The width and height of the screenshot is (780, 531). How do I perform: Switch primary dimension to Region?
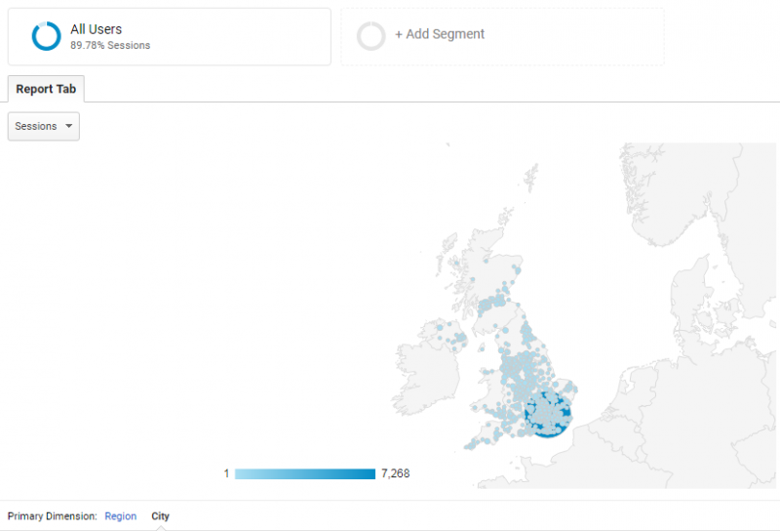tap(120, 516)
